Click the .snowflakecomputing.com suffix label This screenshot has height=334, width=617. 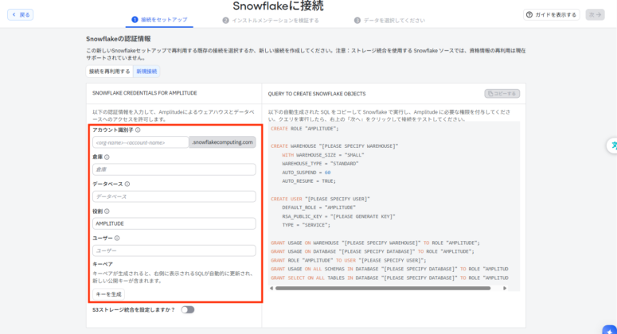pos(222,142)
